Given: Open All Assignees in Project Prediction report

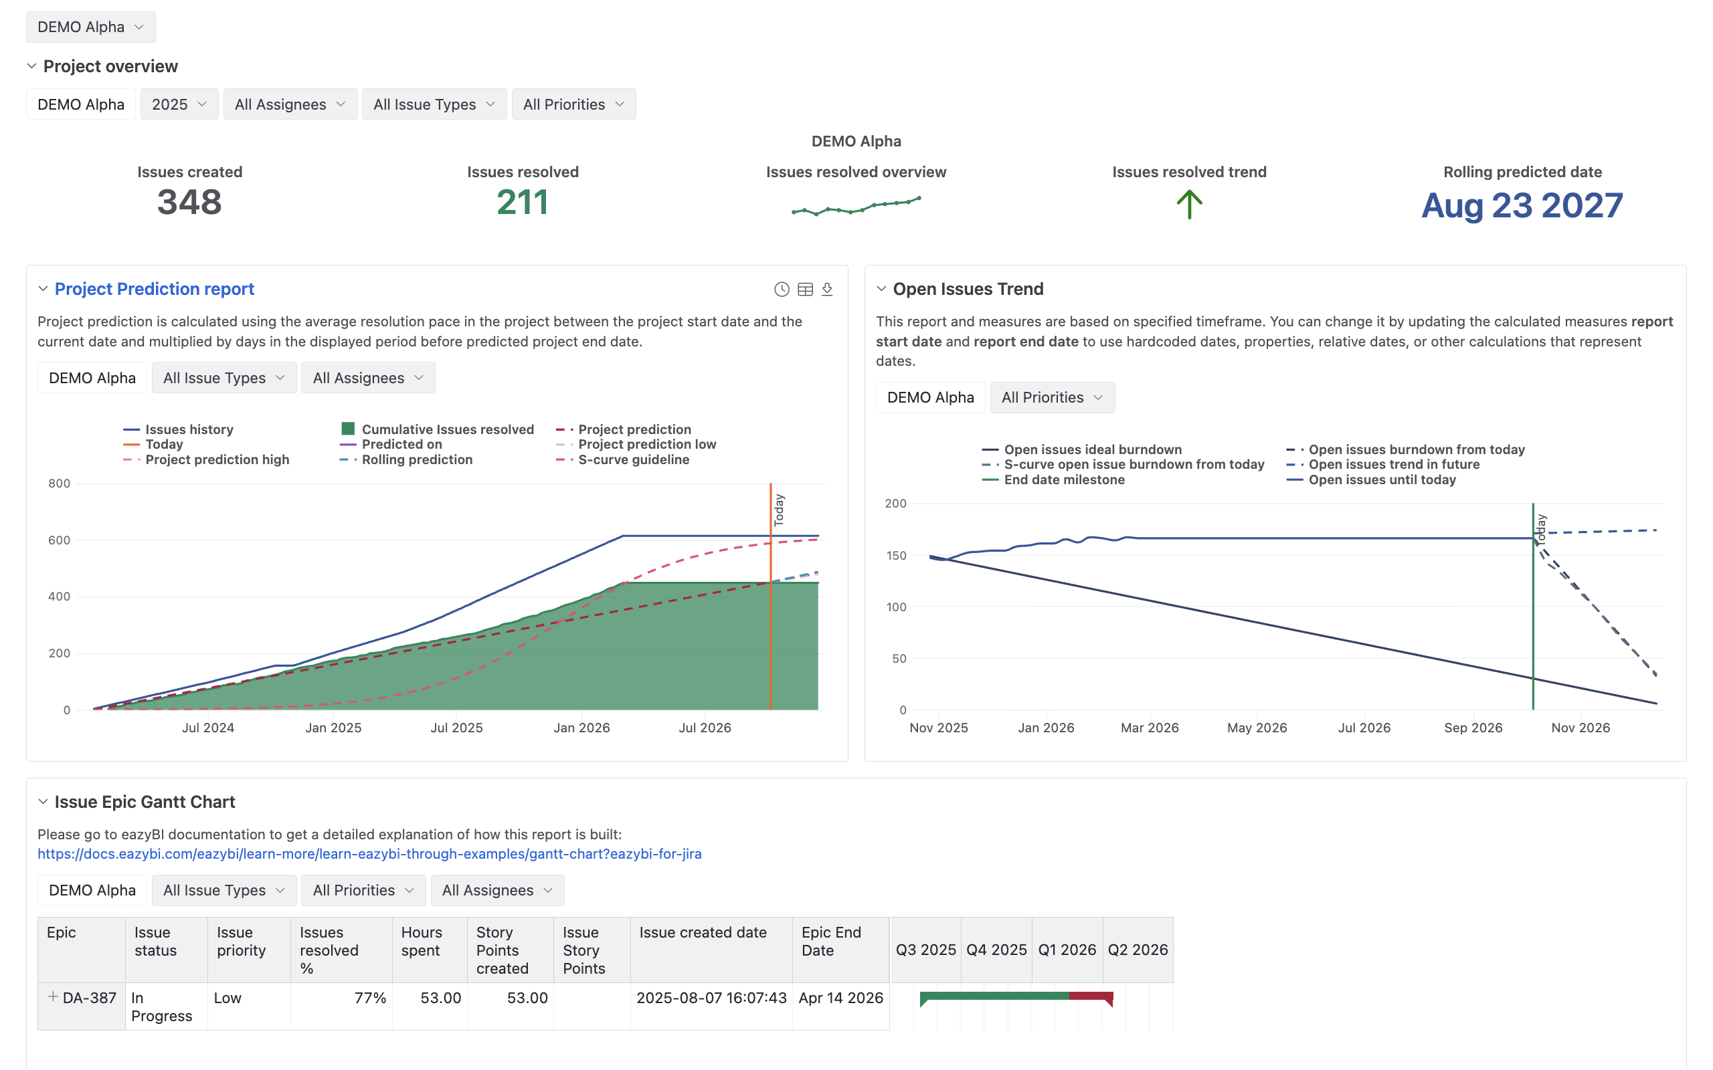Looking at the screenshot, I should (368, 378).
